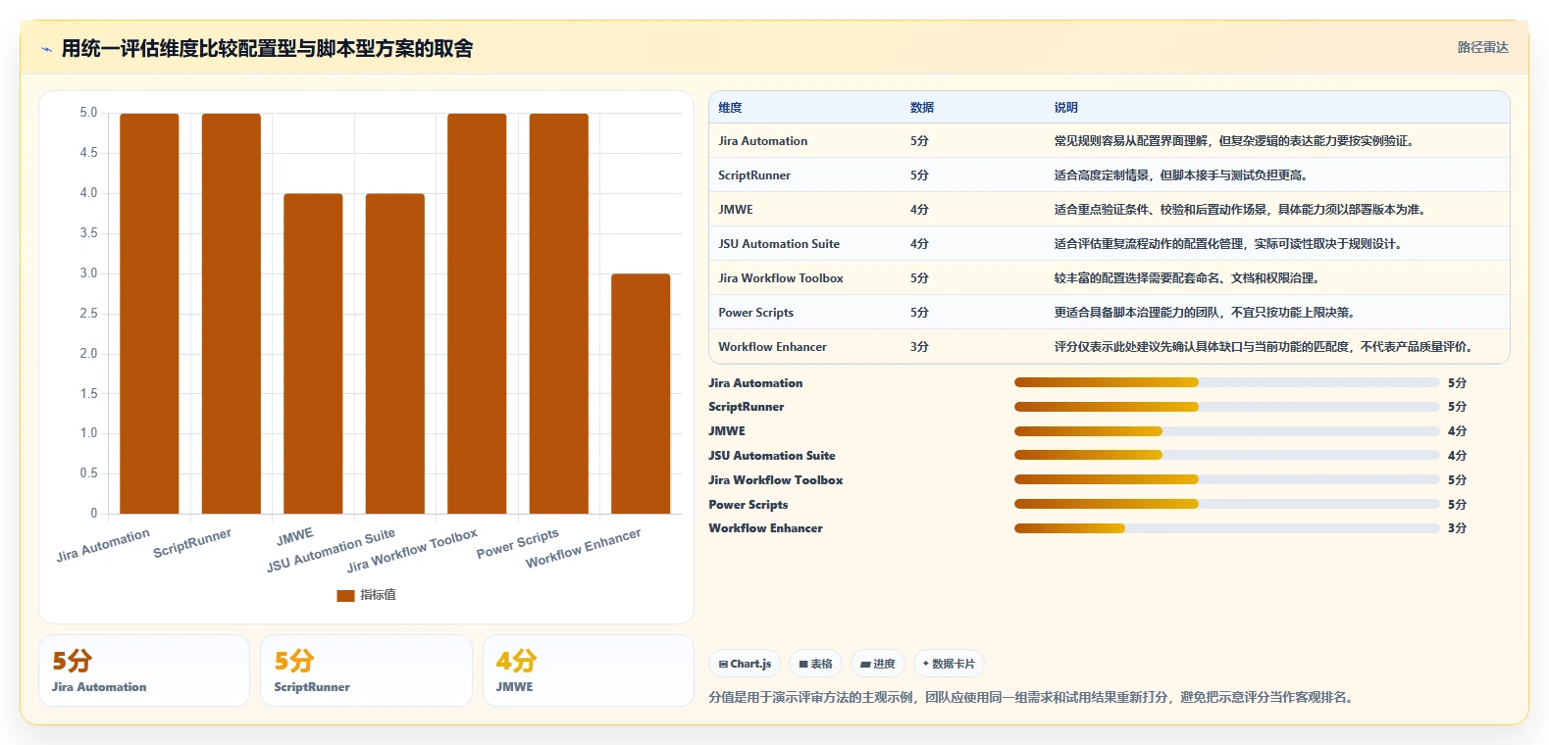Click the 路径雷达 label in the header
Viewport: 1549px width, 745px height.
[x=1482, y=47]
